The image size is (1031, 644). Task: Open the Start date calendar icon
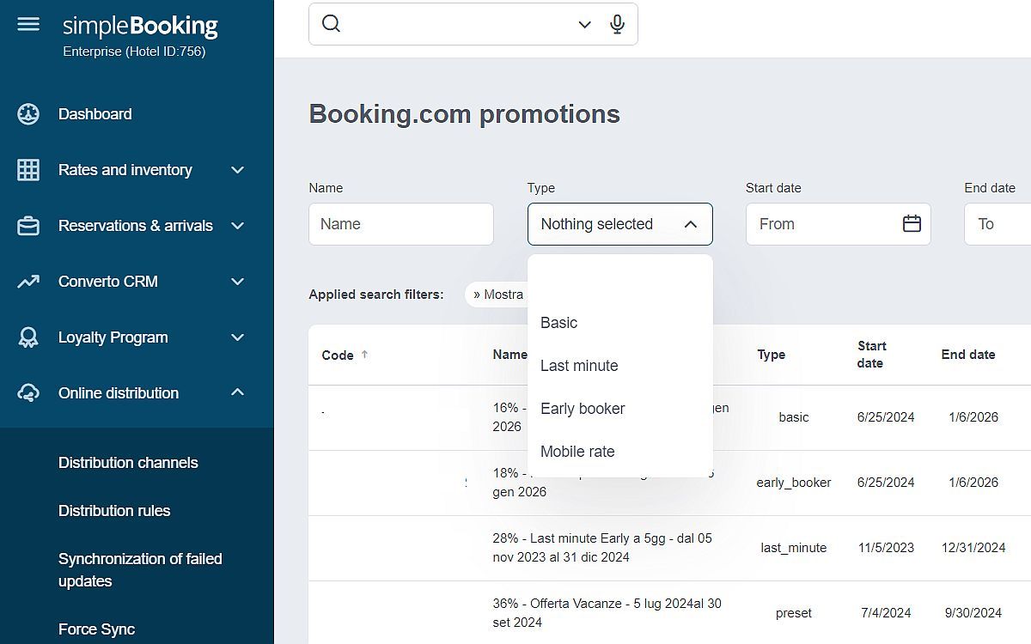[912, 224]
